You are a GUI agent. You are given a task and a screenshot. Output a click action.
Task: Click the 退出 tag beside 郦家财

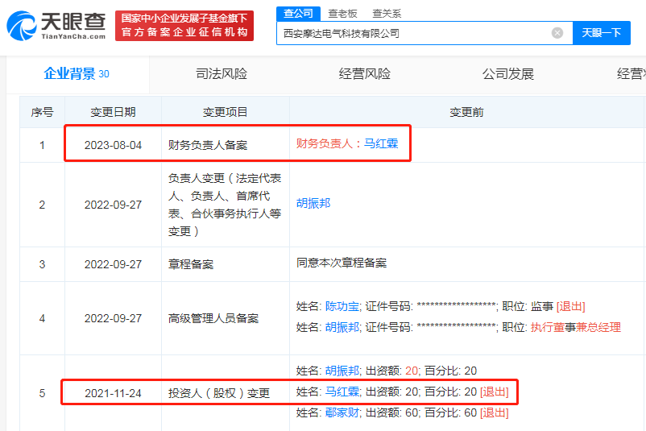point(494,413)
